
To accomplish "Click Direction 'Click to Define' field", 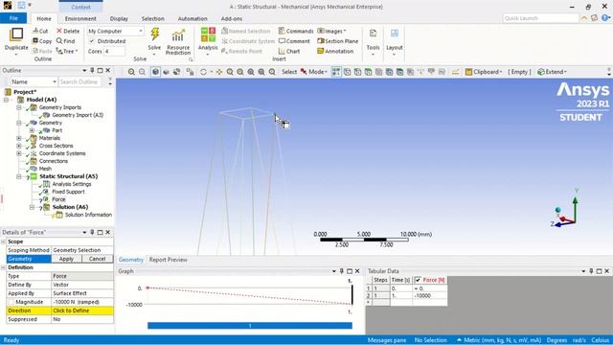I will [82, 310].
